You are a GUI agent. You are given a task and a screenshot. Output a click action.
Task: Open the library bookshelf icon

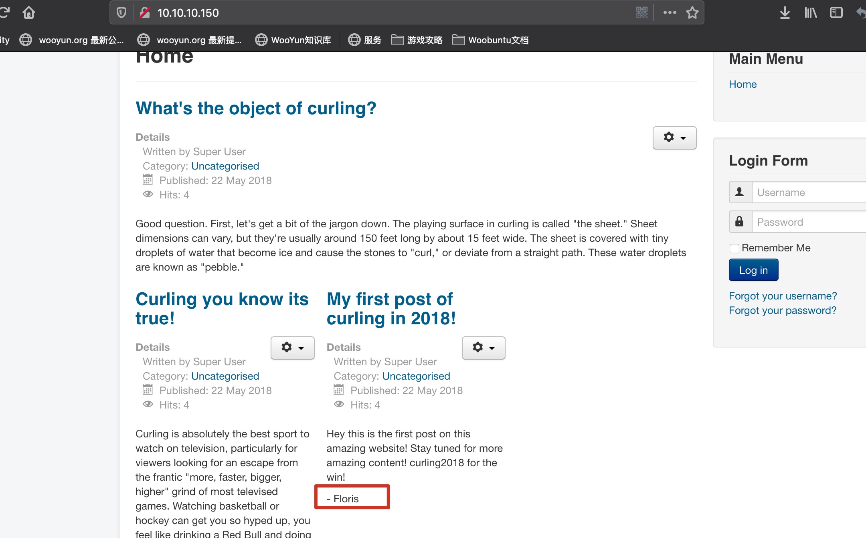coord(810,13)
